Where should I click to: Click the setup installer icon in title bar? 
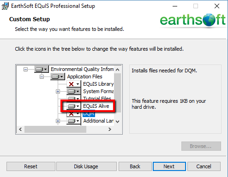pyautogui.click(x=5, y=6)
